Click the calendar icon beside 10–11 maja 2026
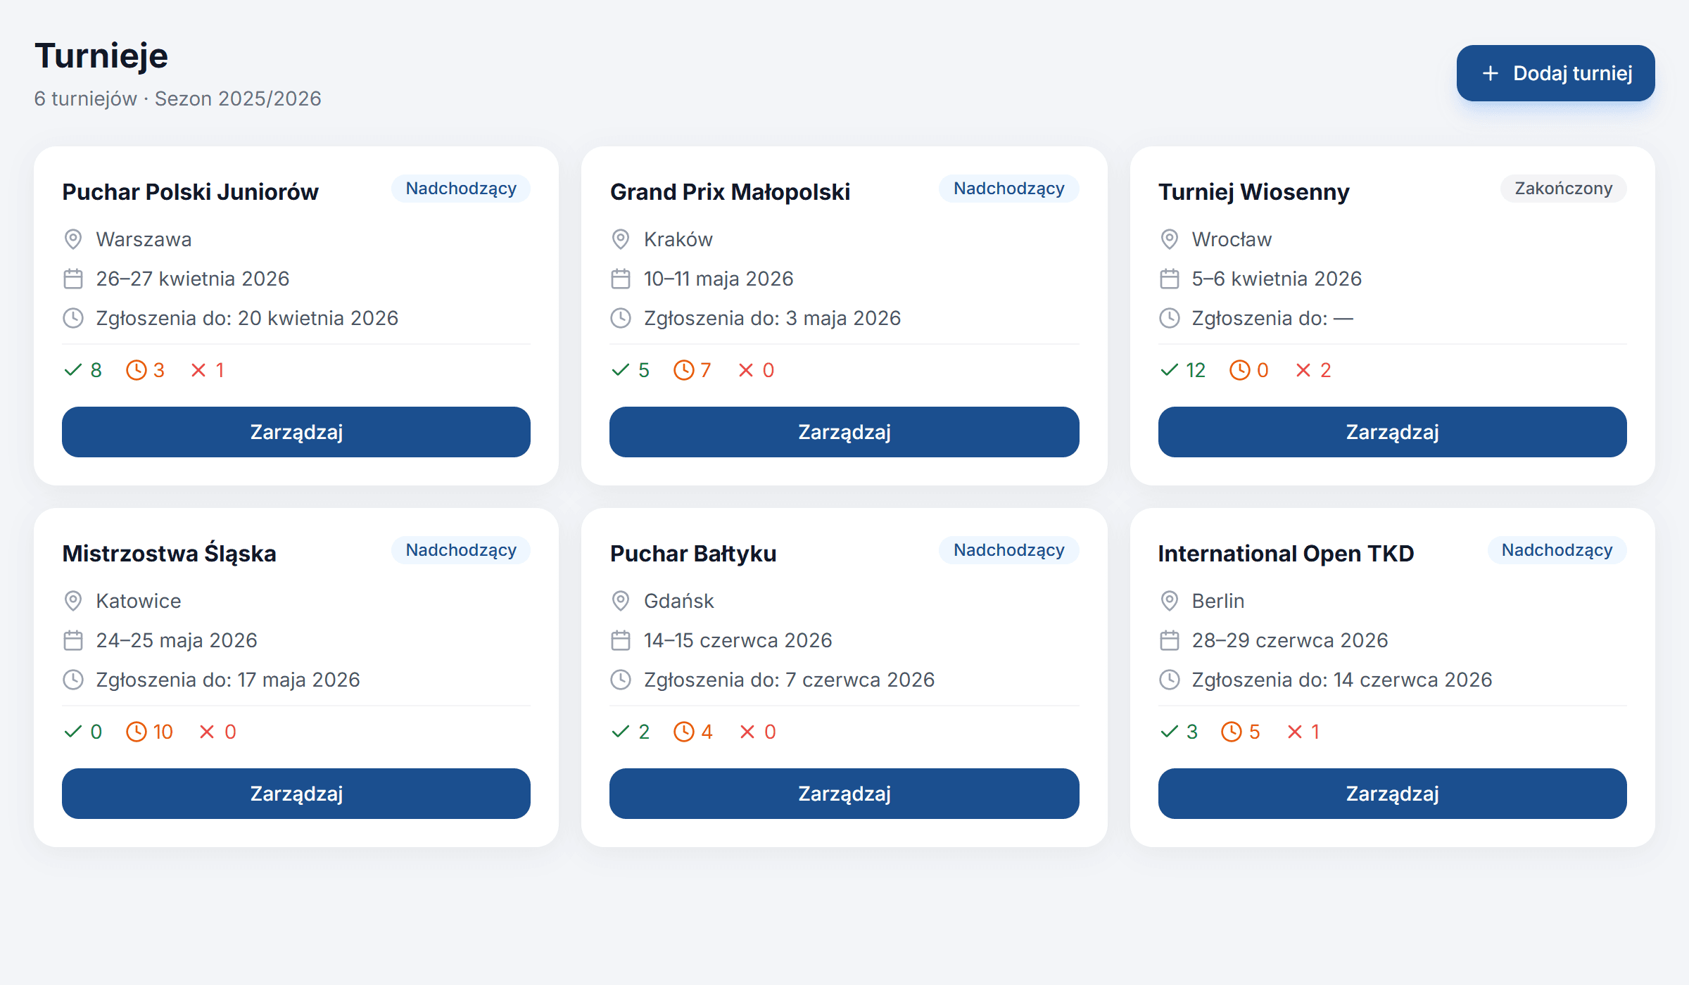 pyautogui.click(x=621, y=279)
